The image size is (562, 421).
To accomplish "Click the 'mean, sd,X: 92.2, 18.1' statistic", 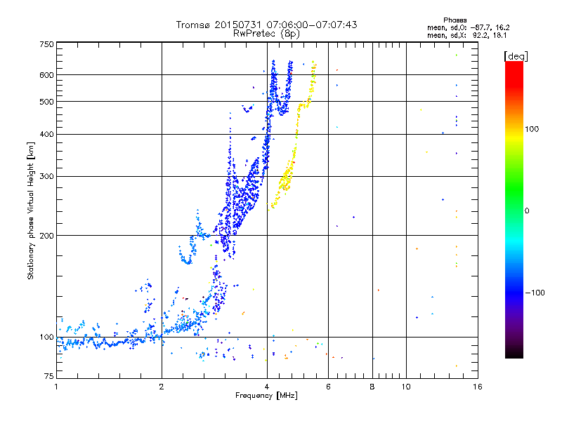I will [x=466, y=36].
